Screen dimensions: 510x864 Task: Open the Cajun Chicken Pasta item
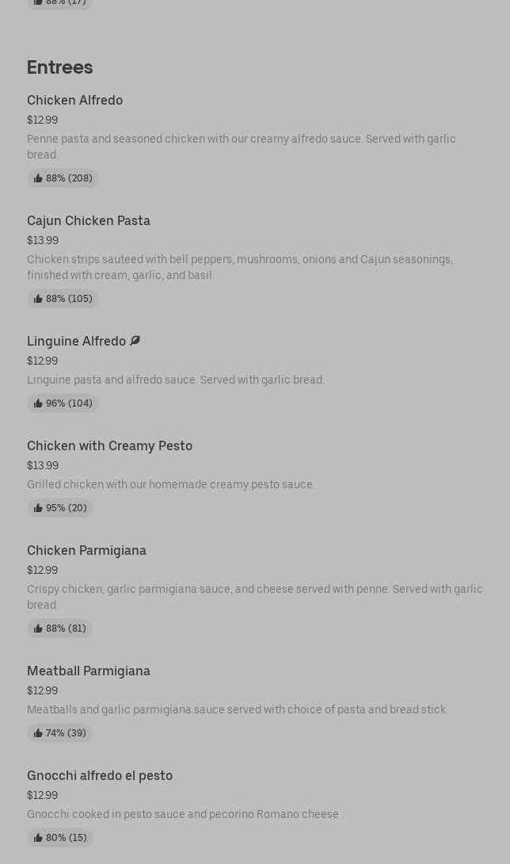pyautogui.click(x=88, y=220)
